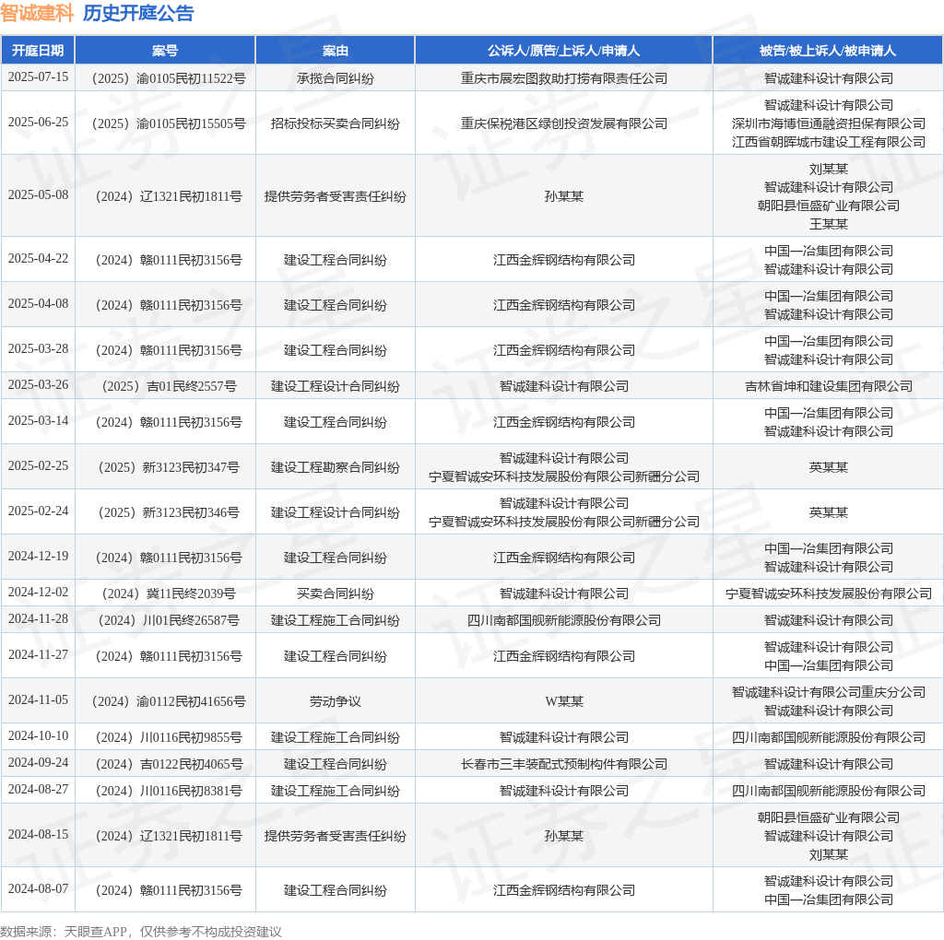Click plaintiff 重庆保税港区绿创投资发展有限公司

[x=564, y=123]
